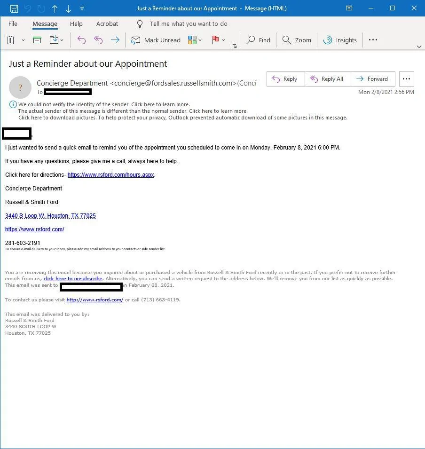Viewport: 425px width, 449px height.
Task: Click the Redo arrow in title bar
Action: (41, 8)
